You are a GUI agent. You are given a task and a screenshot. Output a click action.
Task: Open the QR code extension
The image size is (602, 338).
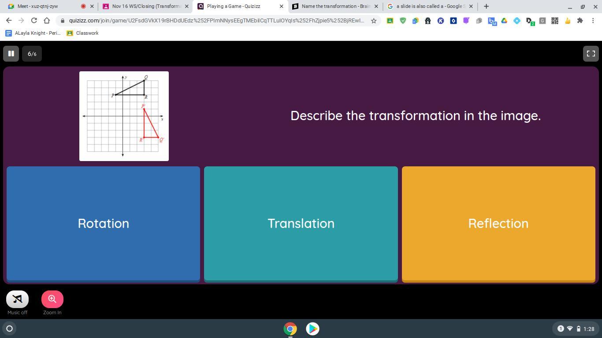(555, 21)
